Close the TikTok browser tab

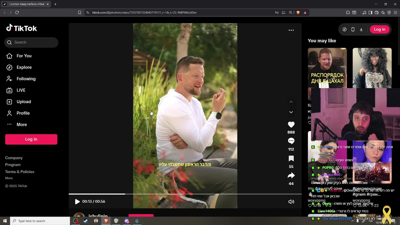47,4
